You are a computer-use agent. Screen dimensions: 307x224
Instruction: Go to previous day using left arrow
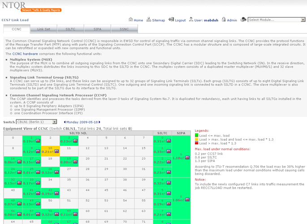[x=65, y=122]
